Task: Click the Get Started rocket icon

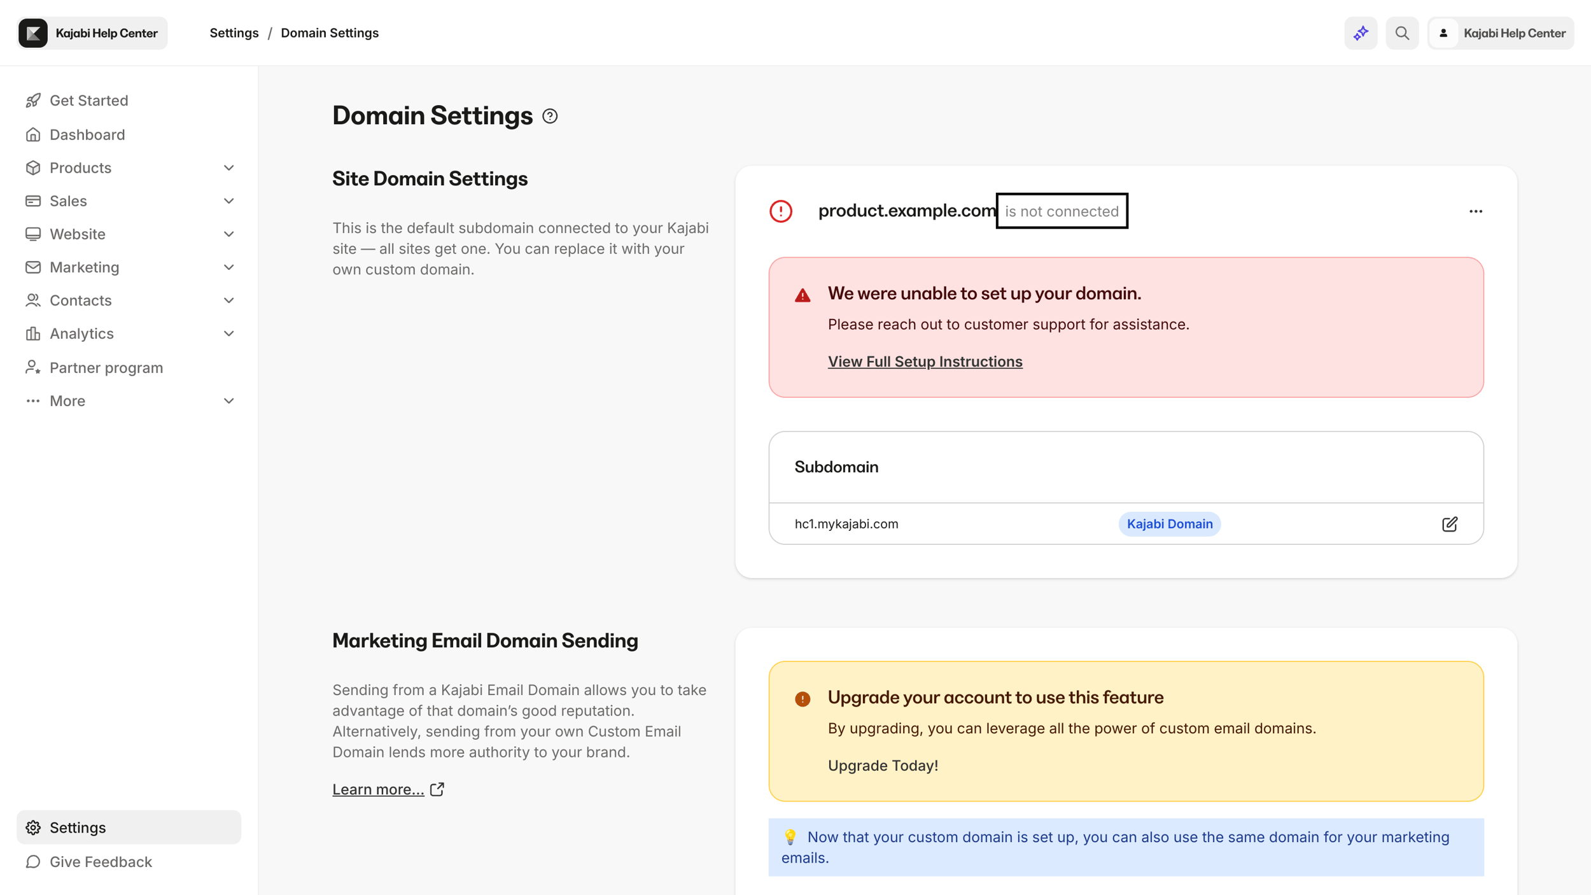Action: (33, 101)
